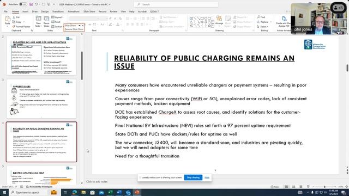Open the Slide Show floating toolbar dropdown arrow
Image resolution: width=349 pixels, height=196 pixels.
[80, 26]
